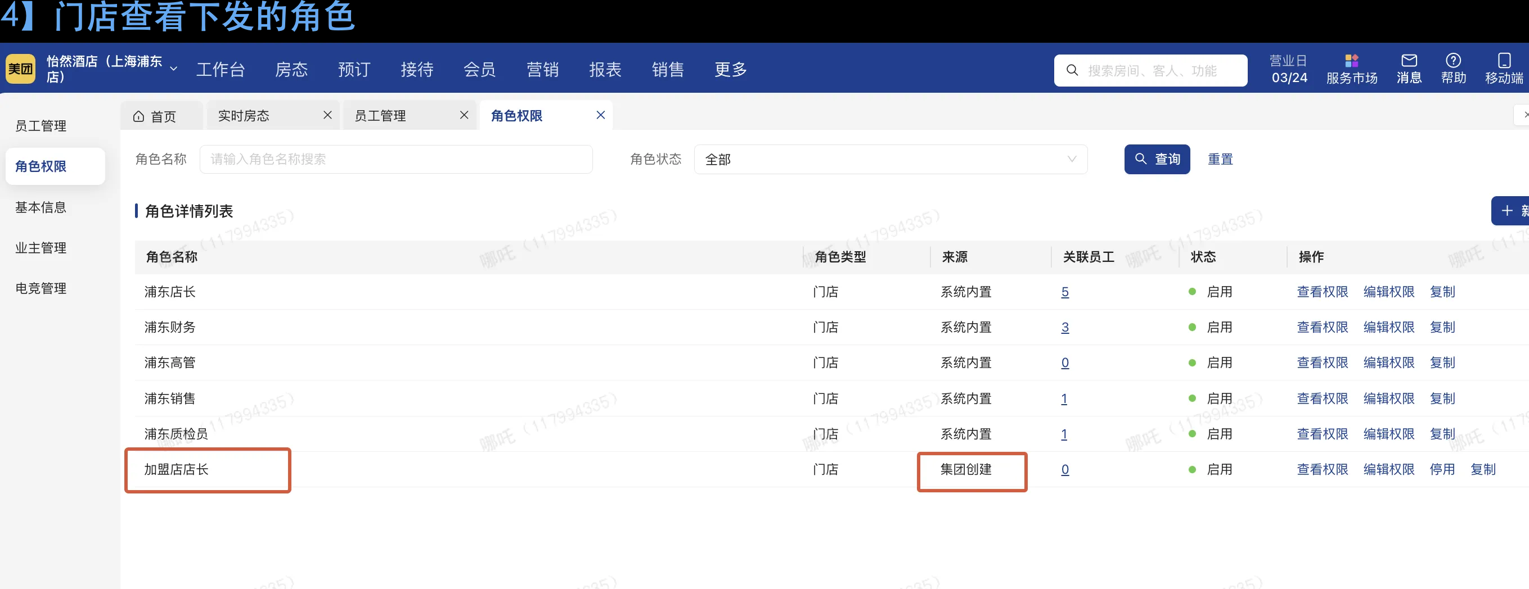The height and width of the screenshot is (589, 1529).
Task: Click the 营业日 03/24 display
Action: [1289, 69]
